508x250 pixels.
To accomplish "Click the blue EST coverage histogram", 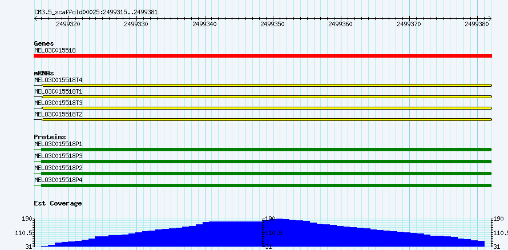I will [263, 233].
